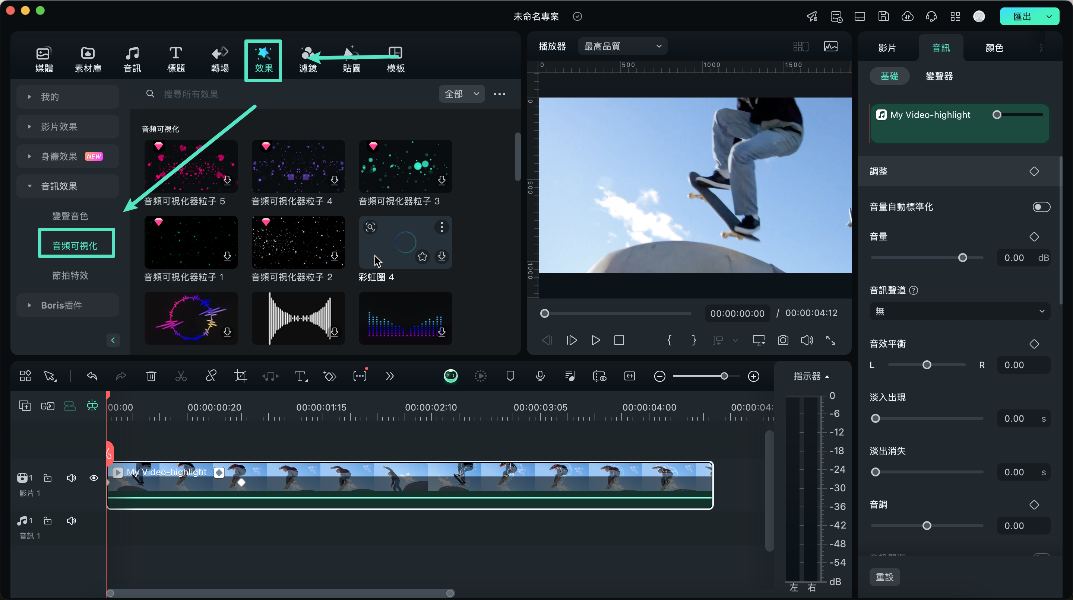
Task: Add text with the T tool
Action: coord(300,376)
